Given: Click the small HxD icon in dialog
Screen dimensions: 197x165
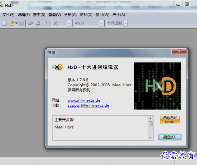Looking at the screenshot, I should (57, 67).
